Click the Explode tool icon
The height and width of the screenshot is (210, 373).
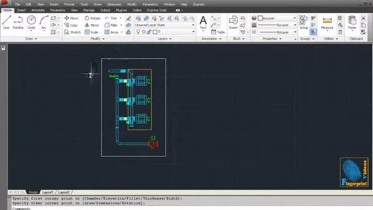coord(128,25)
